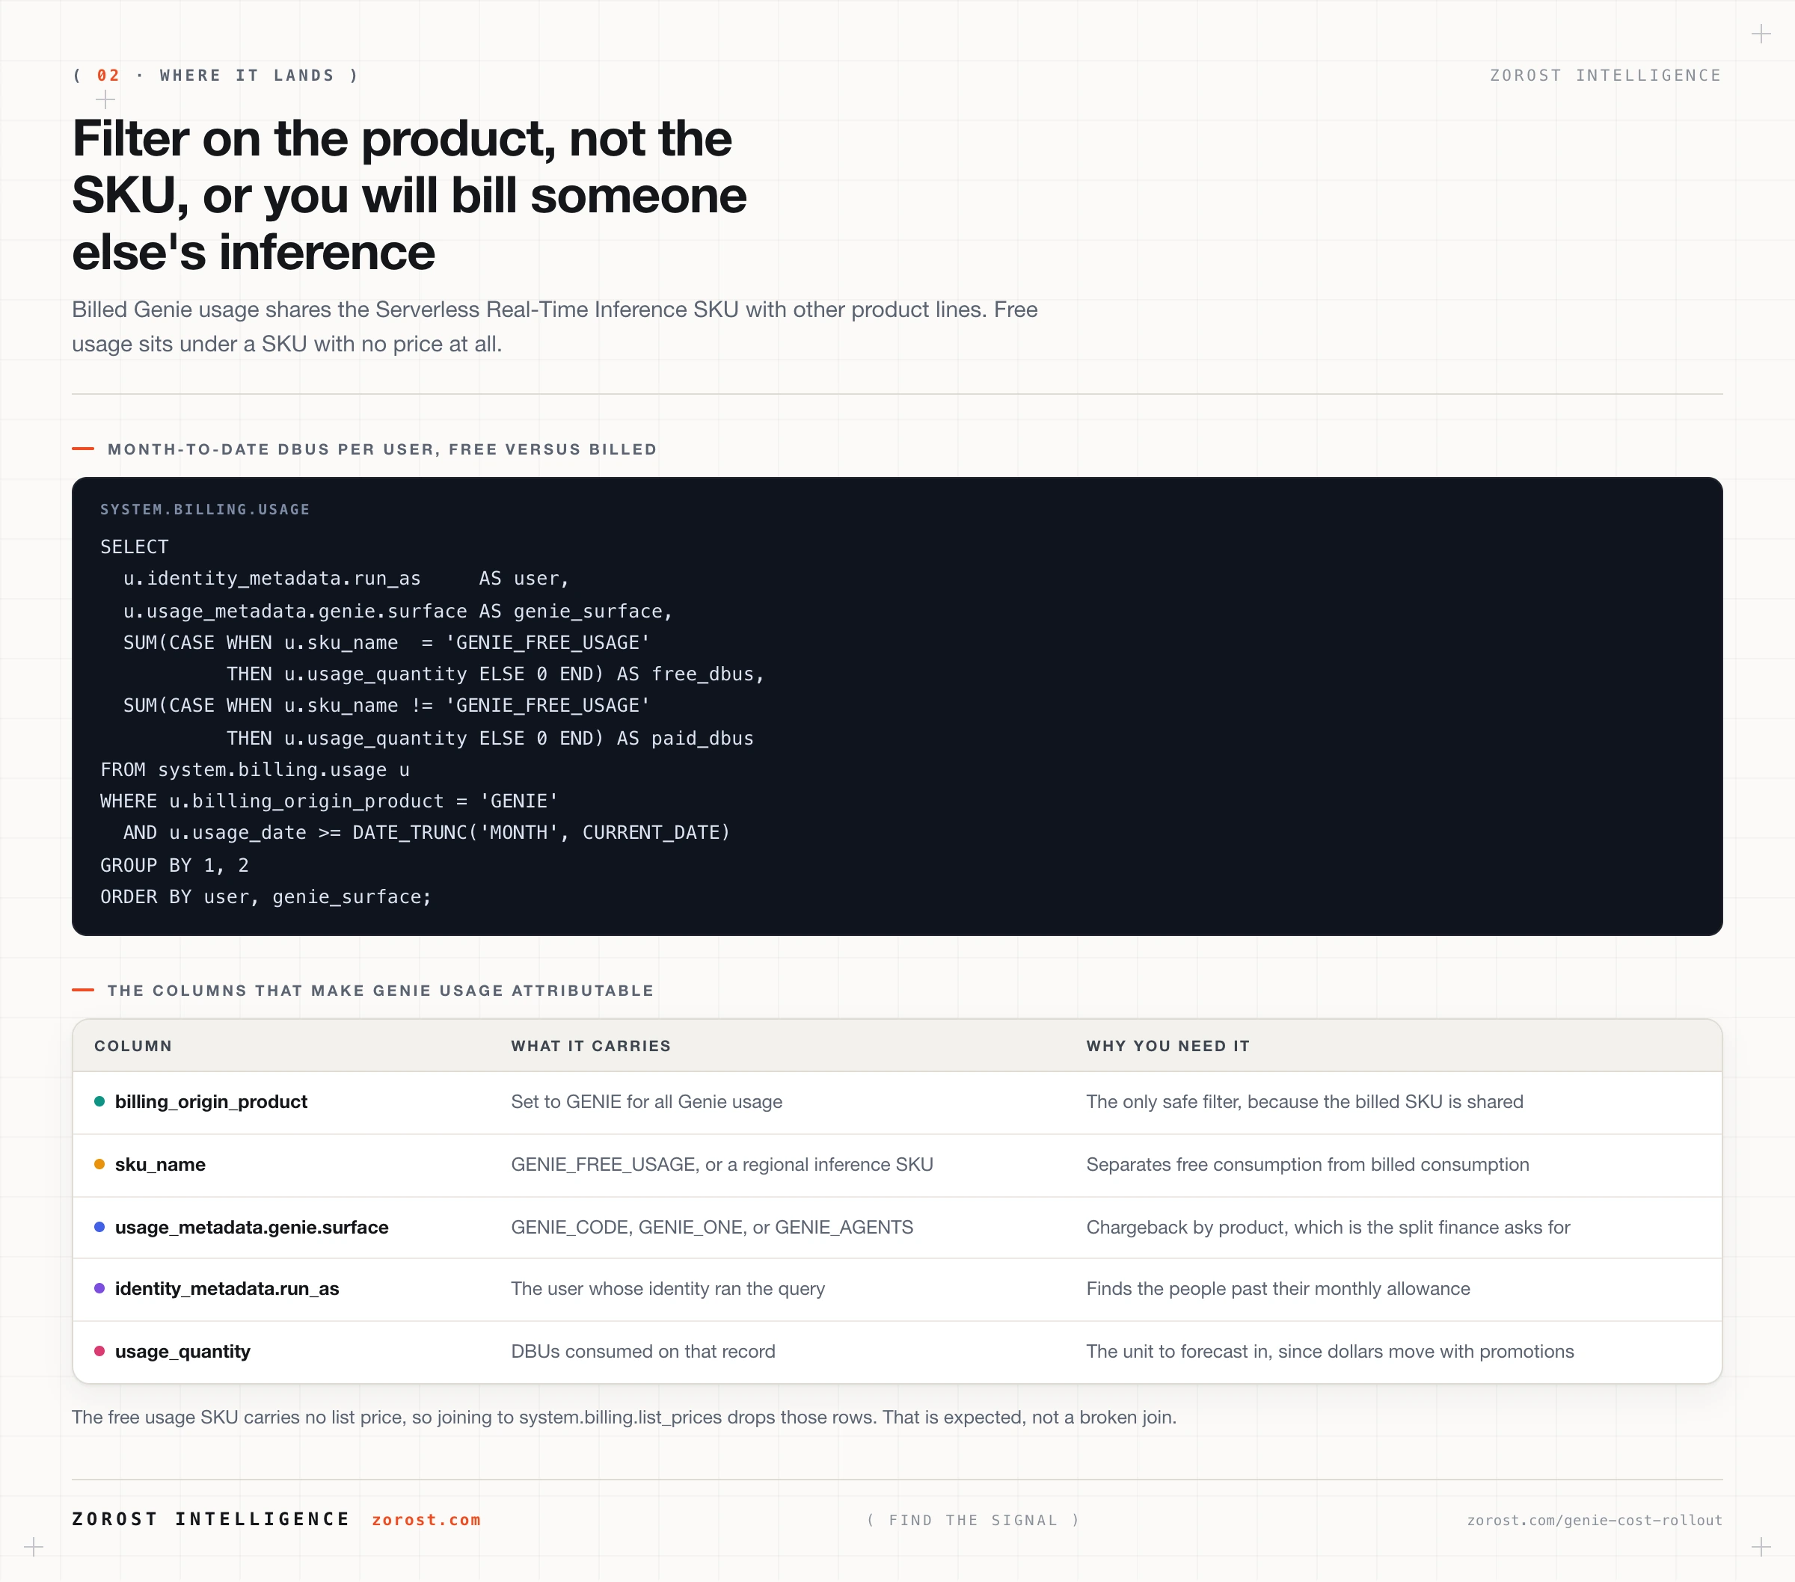
Task: Click 'Set to GENIE for all Genie usage'
Action: 646,1102
